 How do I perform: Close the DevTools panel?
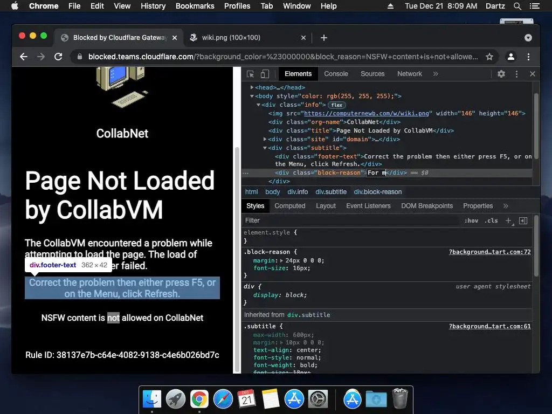532,74
